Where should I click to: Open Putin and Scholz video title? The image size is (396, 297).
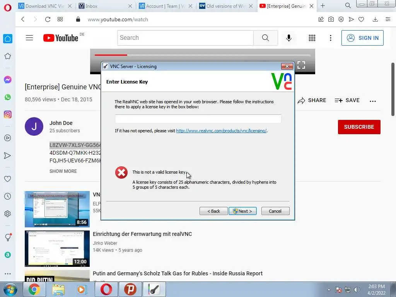(x=178, y=273)
